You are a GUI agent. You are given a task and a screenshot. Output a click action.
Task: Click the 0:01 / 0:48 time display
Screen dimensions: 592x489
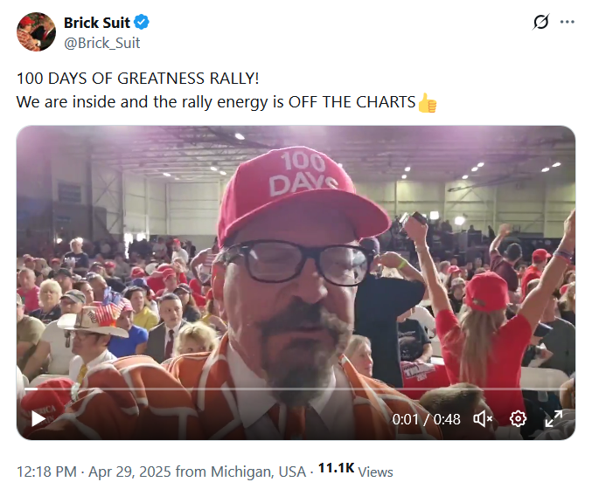click(x=427, y=419)
